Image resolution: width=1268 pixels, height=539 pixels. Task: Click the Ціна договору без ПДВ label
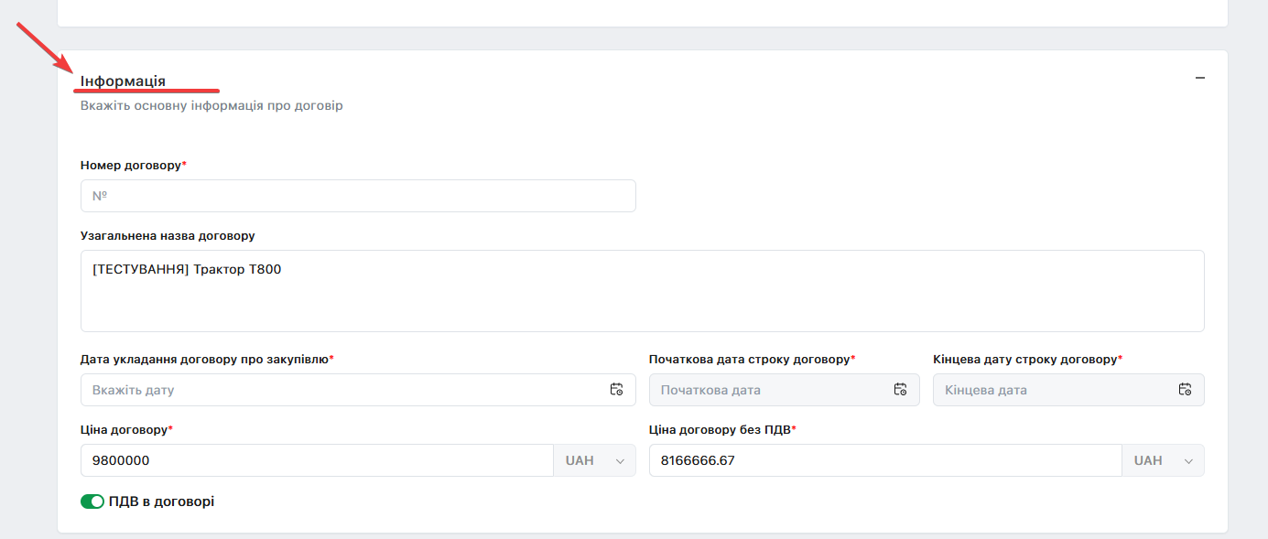[722, 429]
